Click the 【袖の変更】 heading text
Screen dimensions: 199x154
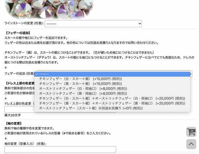click(x=14, y=123)
